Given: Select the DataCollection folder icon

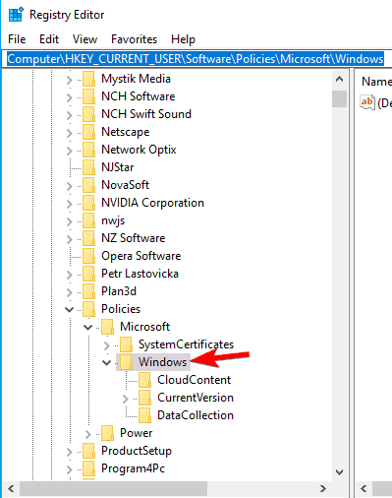Looking at the screenshot, I should (x=144, y=415).
